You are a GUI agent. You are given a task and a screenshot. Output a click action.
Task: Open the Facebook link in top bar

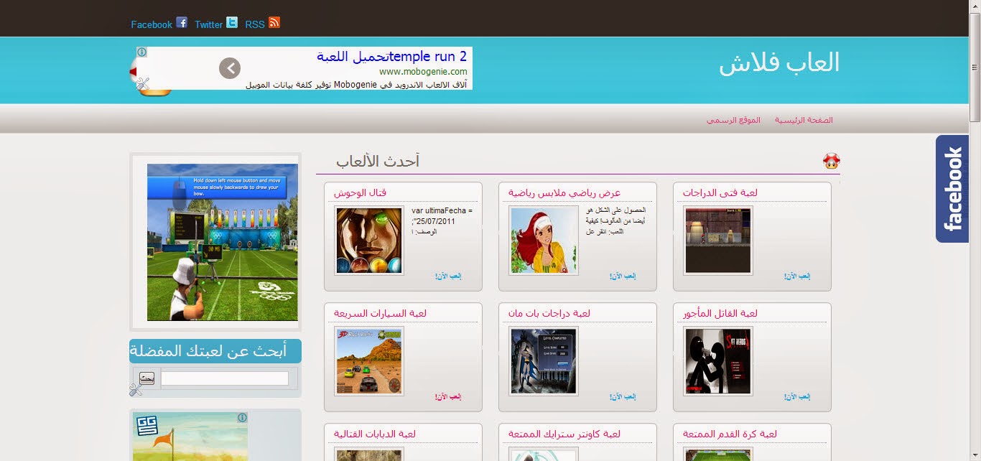point(152,24)
